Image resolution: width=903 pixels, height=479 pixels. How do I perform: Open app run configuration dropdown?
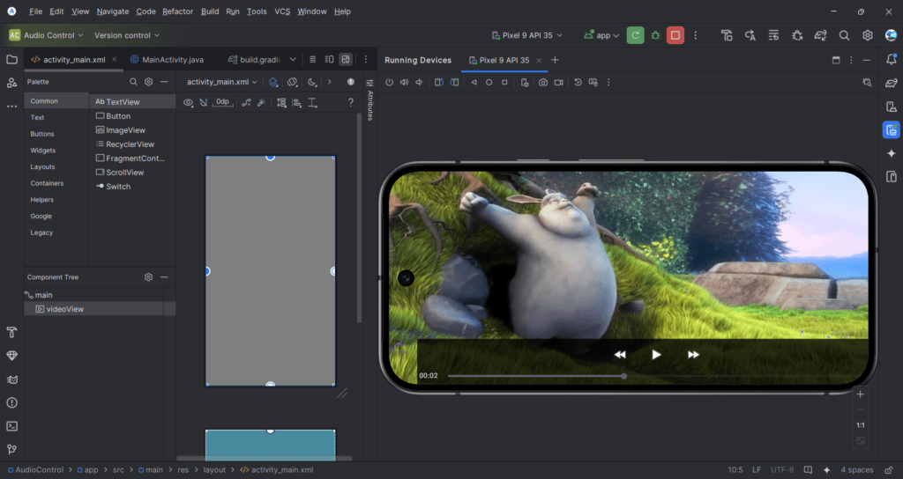(601, 35)
